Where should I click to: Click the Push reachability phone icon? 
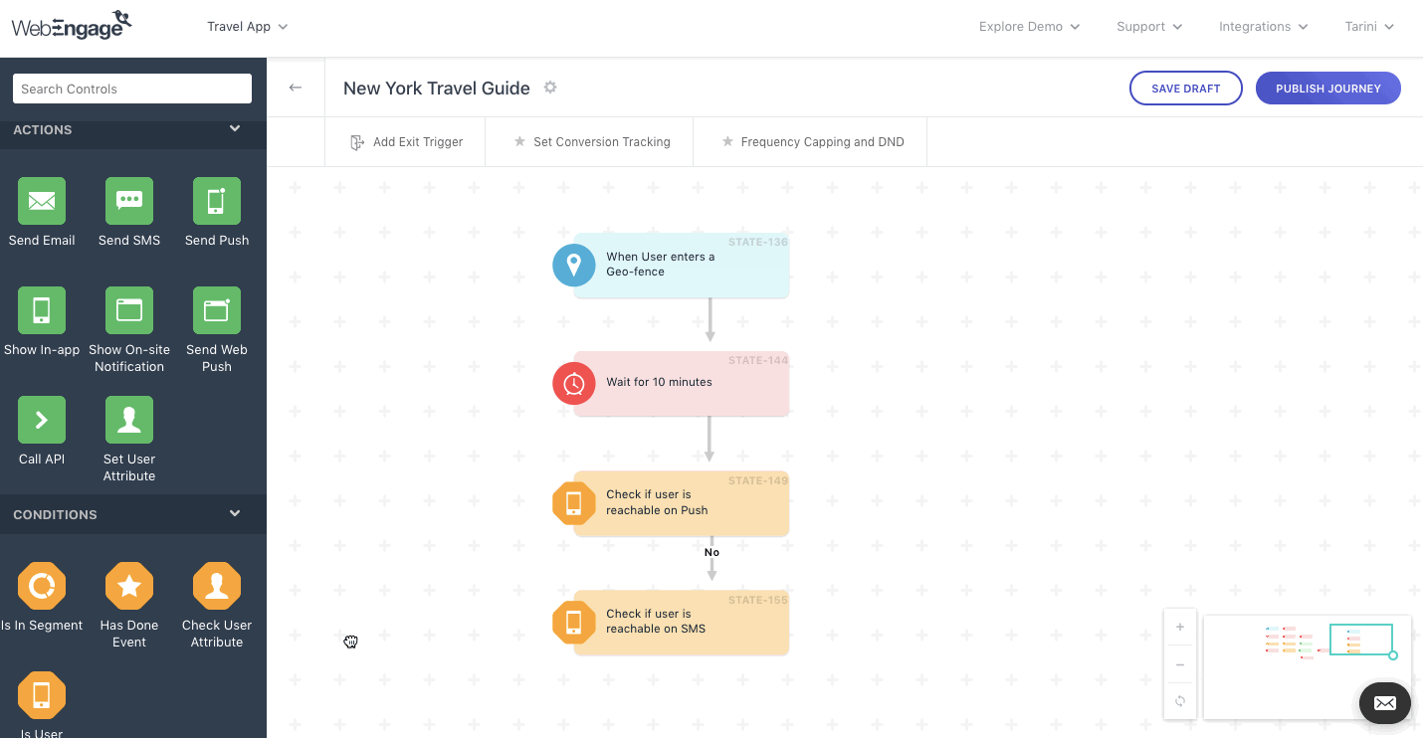pos(574,502)
